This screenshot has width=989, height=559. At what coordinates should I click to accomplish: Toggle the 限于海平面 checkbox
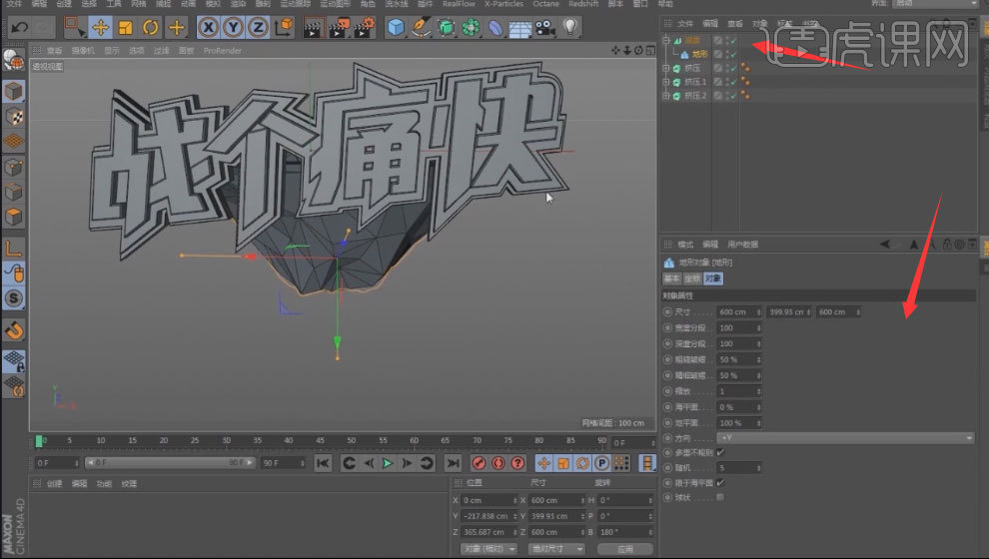point(720,483)
